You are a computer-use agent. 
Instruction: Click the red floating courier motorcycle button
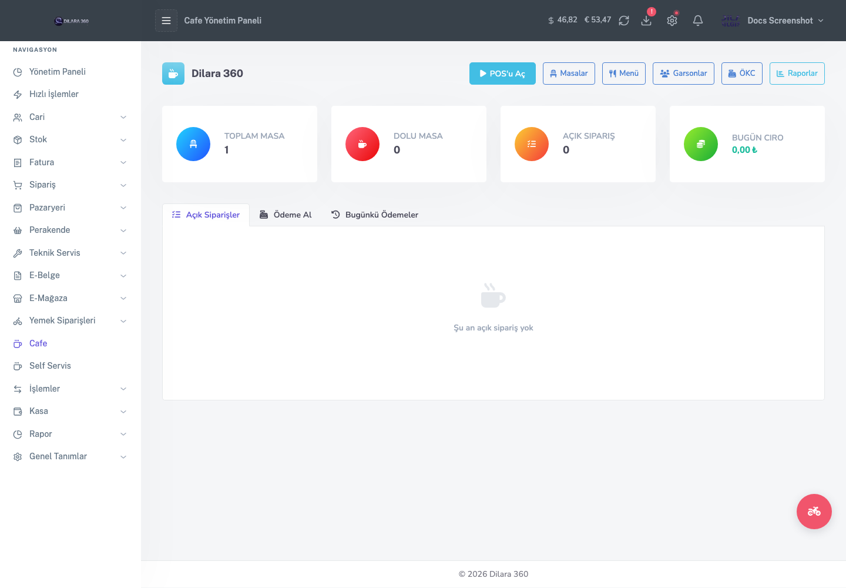click(x=814, y=512)
